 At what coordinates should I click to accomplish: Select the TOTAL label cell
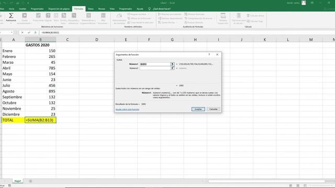[x=13, y=120]
